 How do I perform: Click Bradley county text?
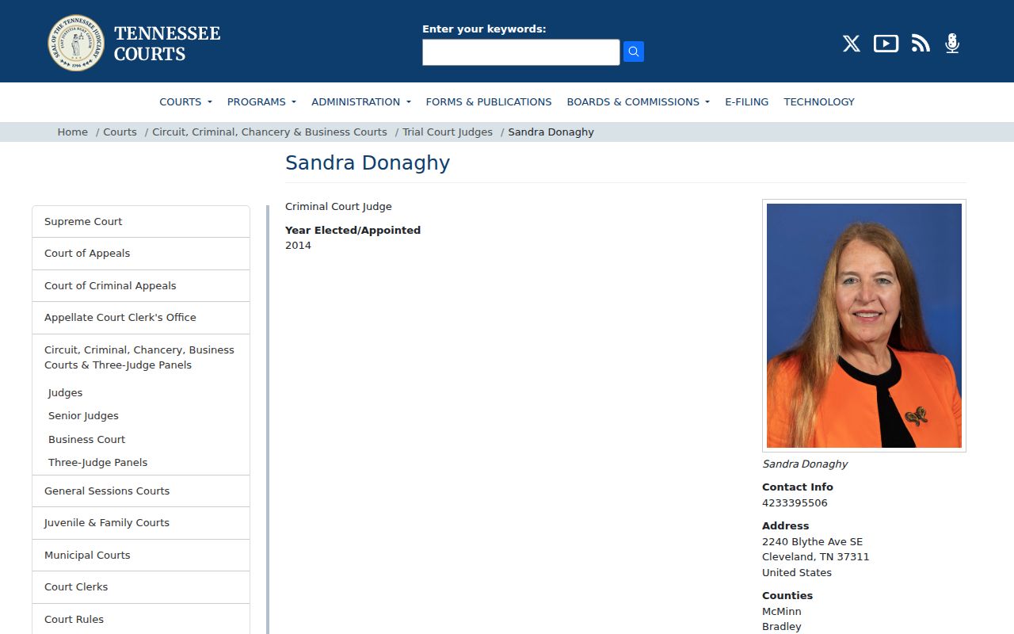click(x=782, y=627)
